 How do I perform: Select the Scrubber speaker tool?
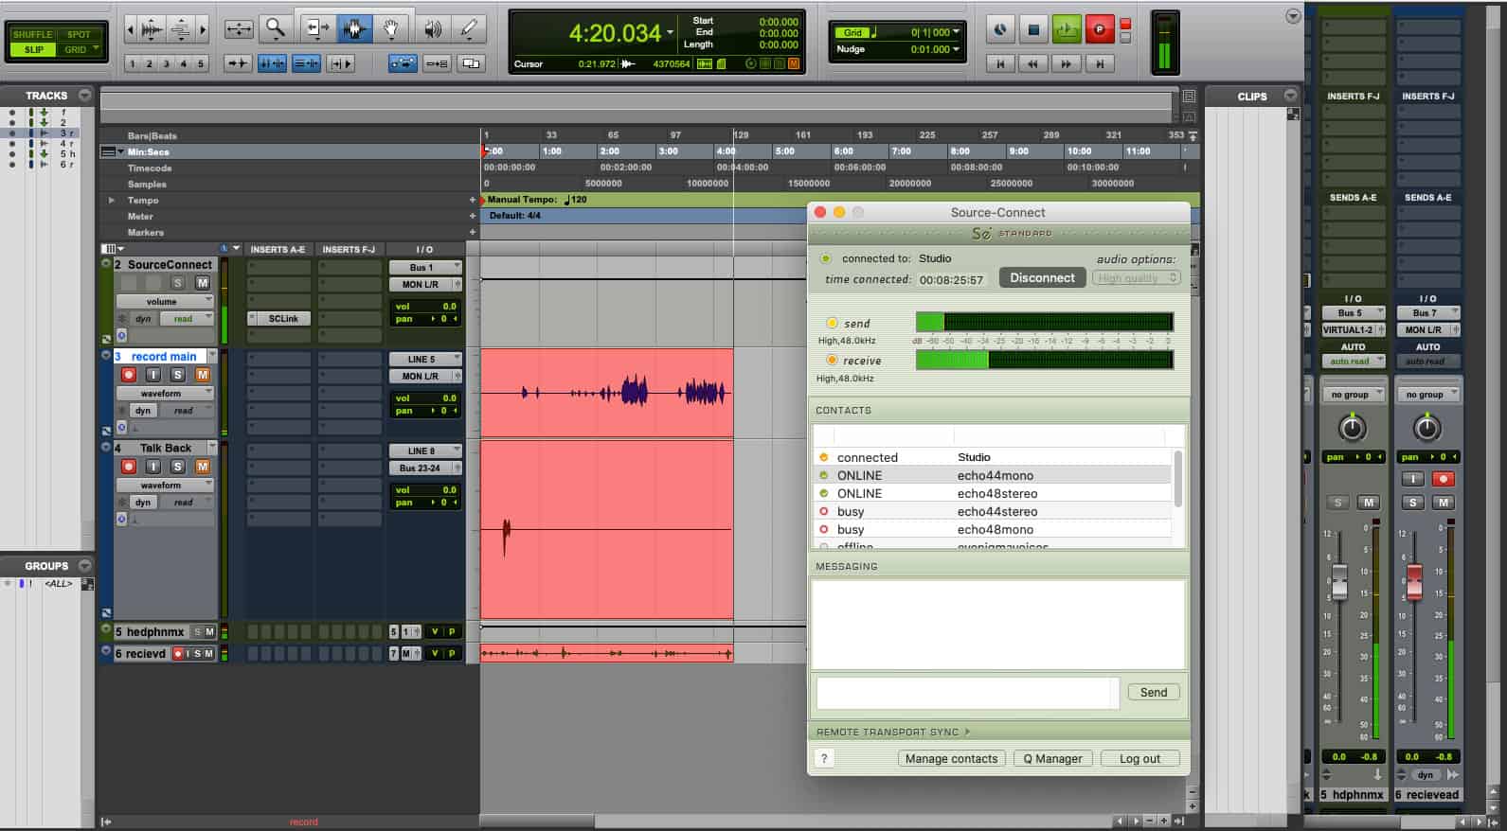coord(432,29)
